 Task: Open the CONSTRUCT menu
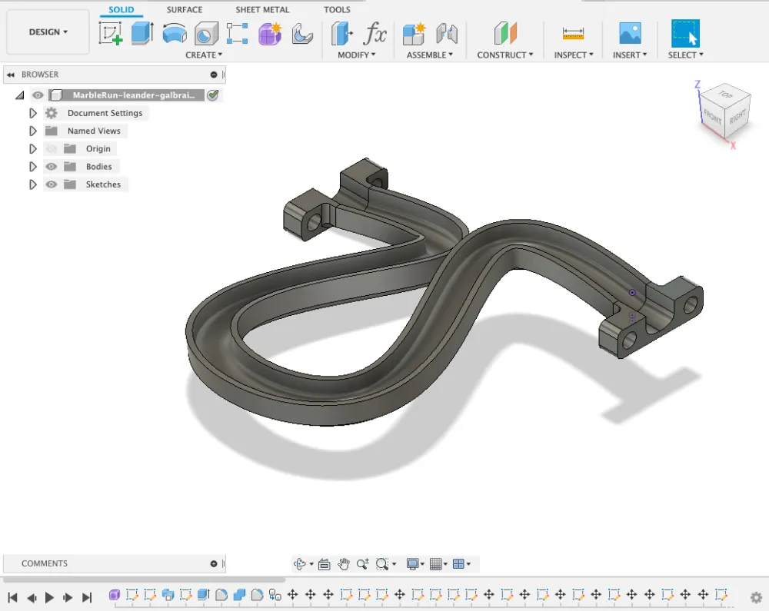[505, 55]
